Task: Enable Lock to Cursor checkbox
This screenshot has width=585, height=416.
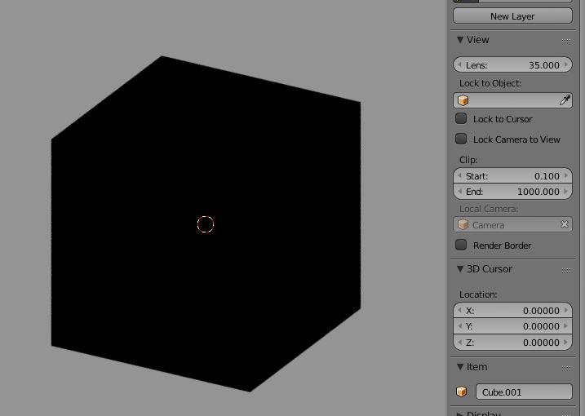Action: (461, 118)
